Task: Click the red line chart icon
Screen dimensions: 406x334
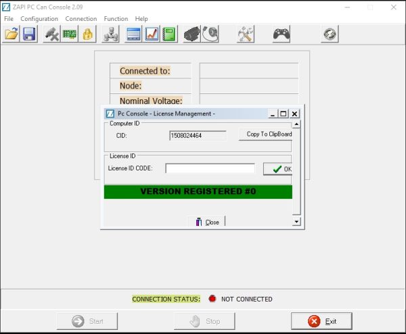Action: click(x=152, y=34)
